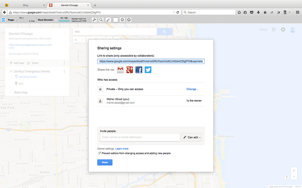The height and width of the screenshot is (188, 302).
Task: Star the Dentist Chicago map
Action: 65,34
